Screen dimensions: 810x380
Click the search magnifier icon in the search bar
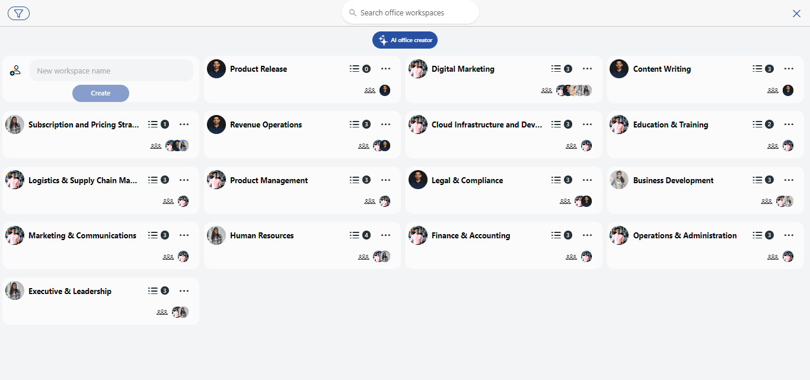352,12
